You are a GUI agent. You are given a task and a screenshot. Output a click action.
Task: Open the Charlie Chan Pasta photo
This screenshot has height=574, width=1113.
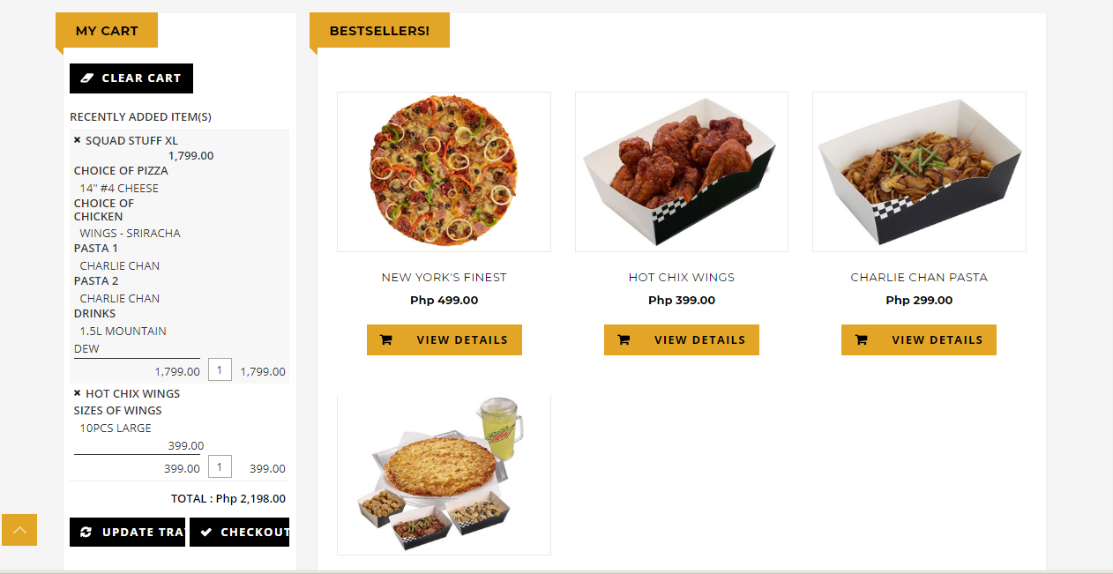pos(919,172)
